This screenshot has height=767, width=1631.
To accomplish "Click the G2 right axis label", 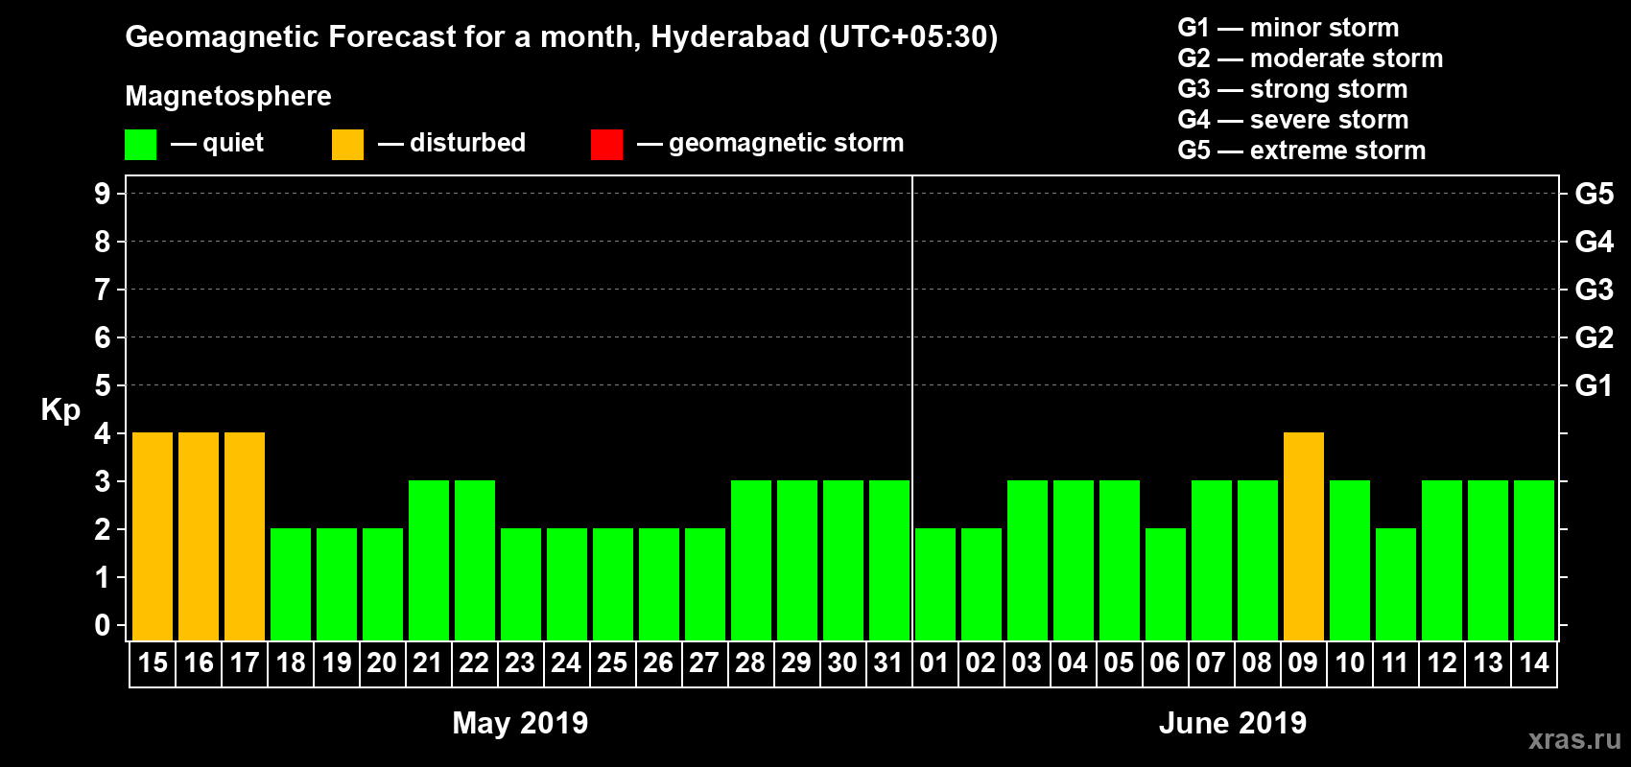I will (1595, 337).
